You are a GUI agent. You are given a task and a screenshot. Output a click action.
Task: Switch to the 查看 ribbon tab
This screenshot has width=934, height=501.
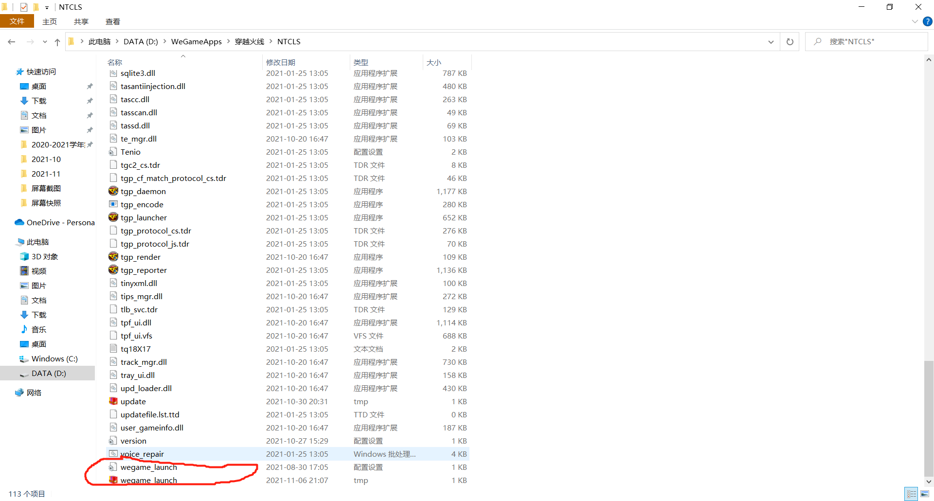click(112, 21)
